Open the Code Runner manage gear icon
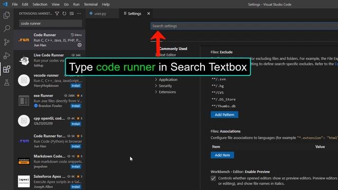Image resolution: width=338 pixels, height=190 pixels. pos(80,45)
